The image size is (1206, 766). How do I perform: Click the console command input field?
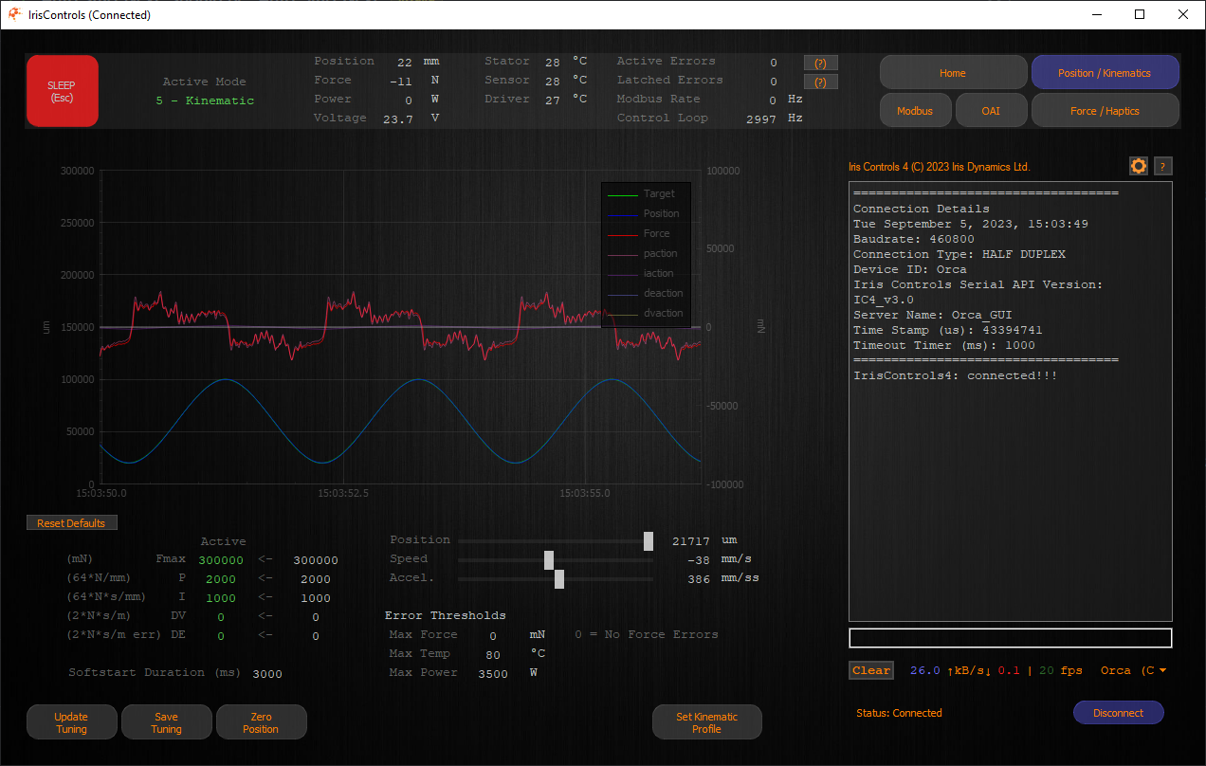1010,638
